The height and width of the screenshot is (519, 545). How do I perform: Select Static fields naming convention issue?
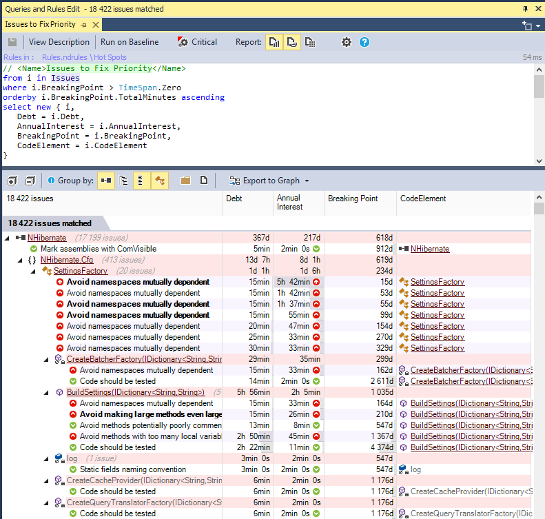click(x=133, y=469)
